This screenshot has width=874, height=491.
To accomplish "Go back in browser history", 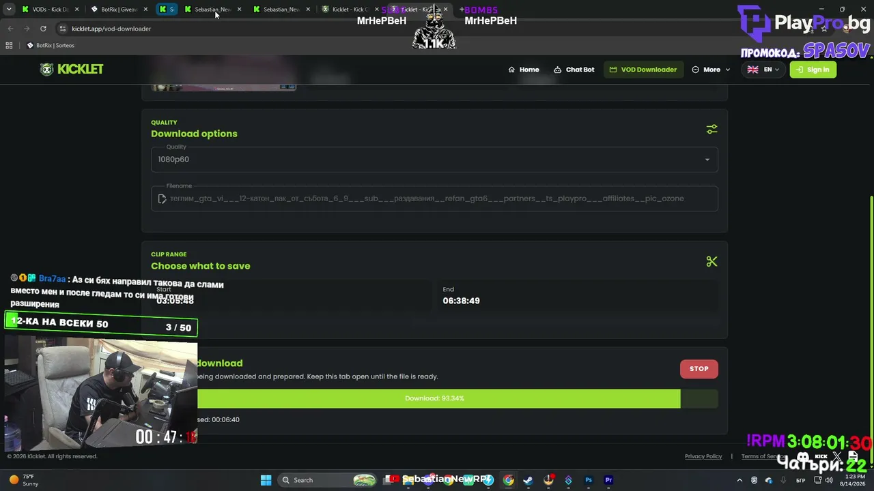I will (10, 29).
